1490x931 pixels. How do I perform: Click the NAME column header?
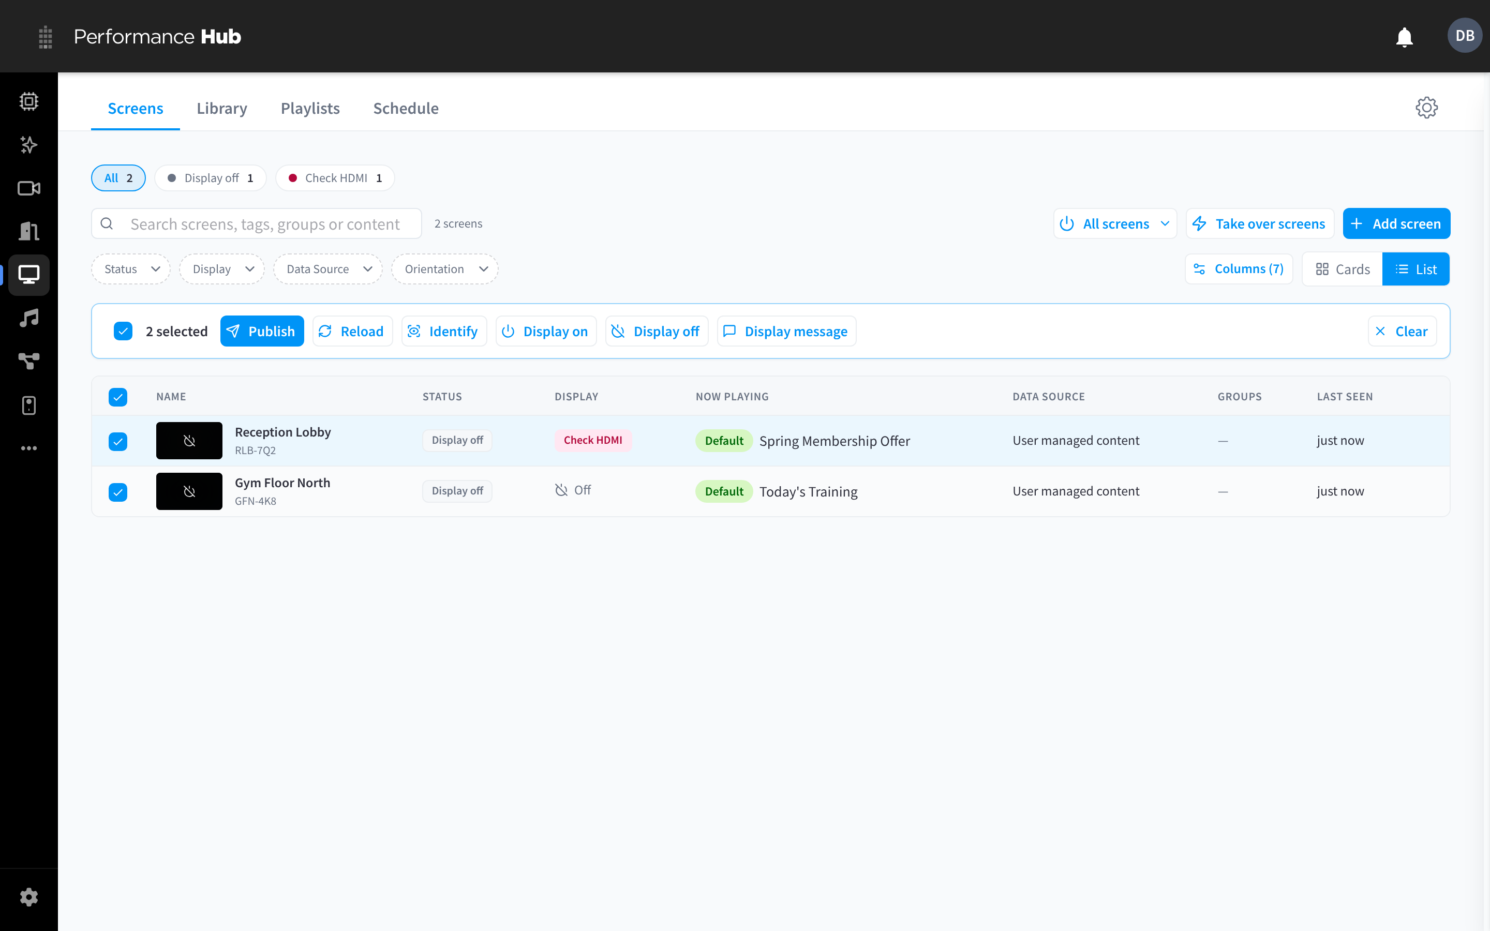pos(171,397)
